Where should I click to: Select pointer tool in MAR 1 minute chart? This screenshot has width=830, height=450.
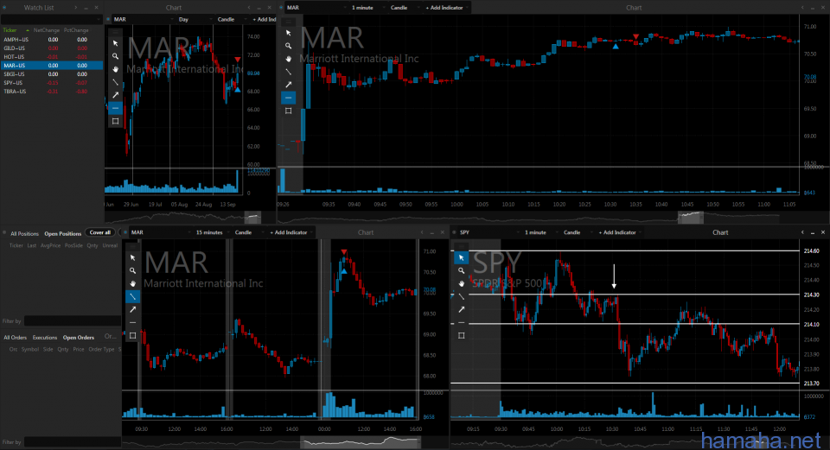pos(289,33)
